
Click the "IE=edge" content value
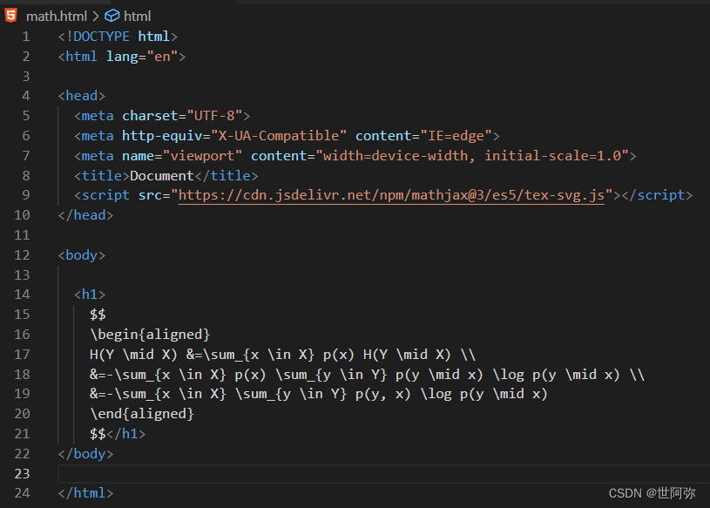coord(456,136)
